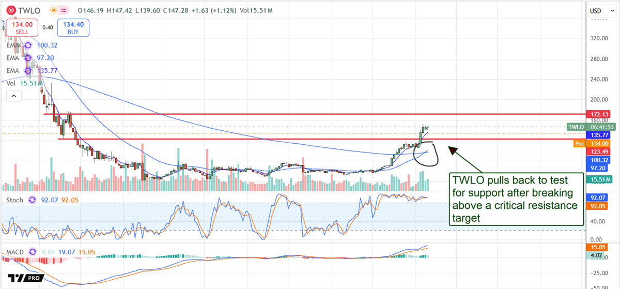
Task: Click the TWLO price label on the price axis
Action: (575, 127)
